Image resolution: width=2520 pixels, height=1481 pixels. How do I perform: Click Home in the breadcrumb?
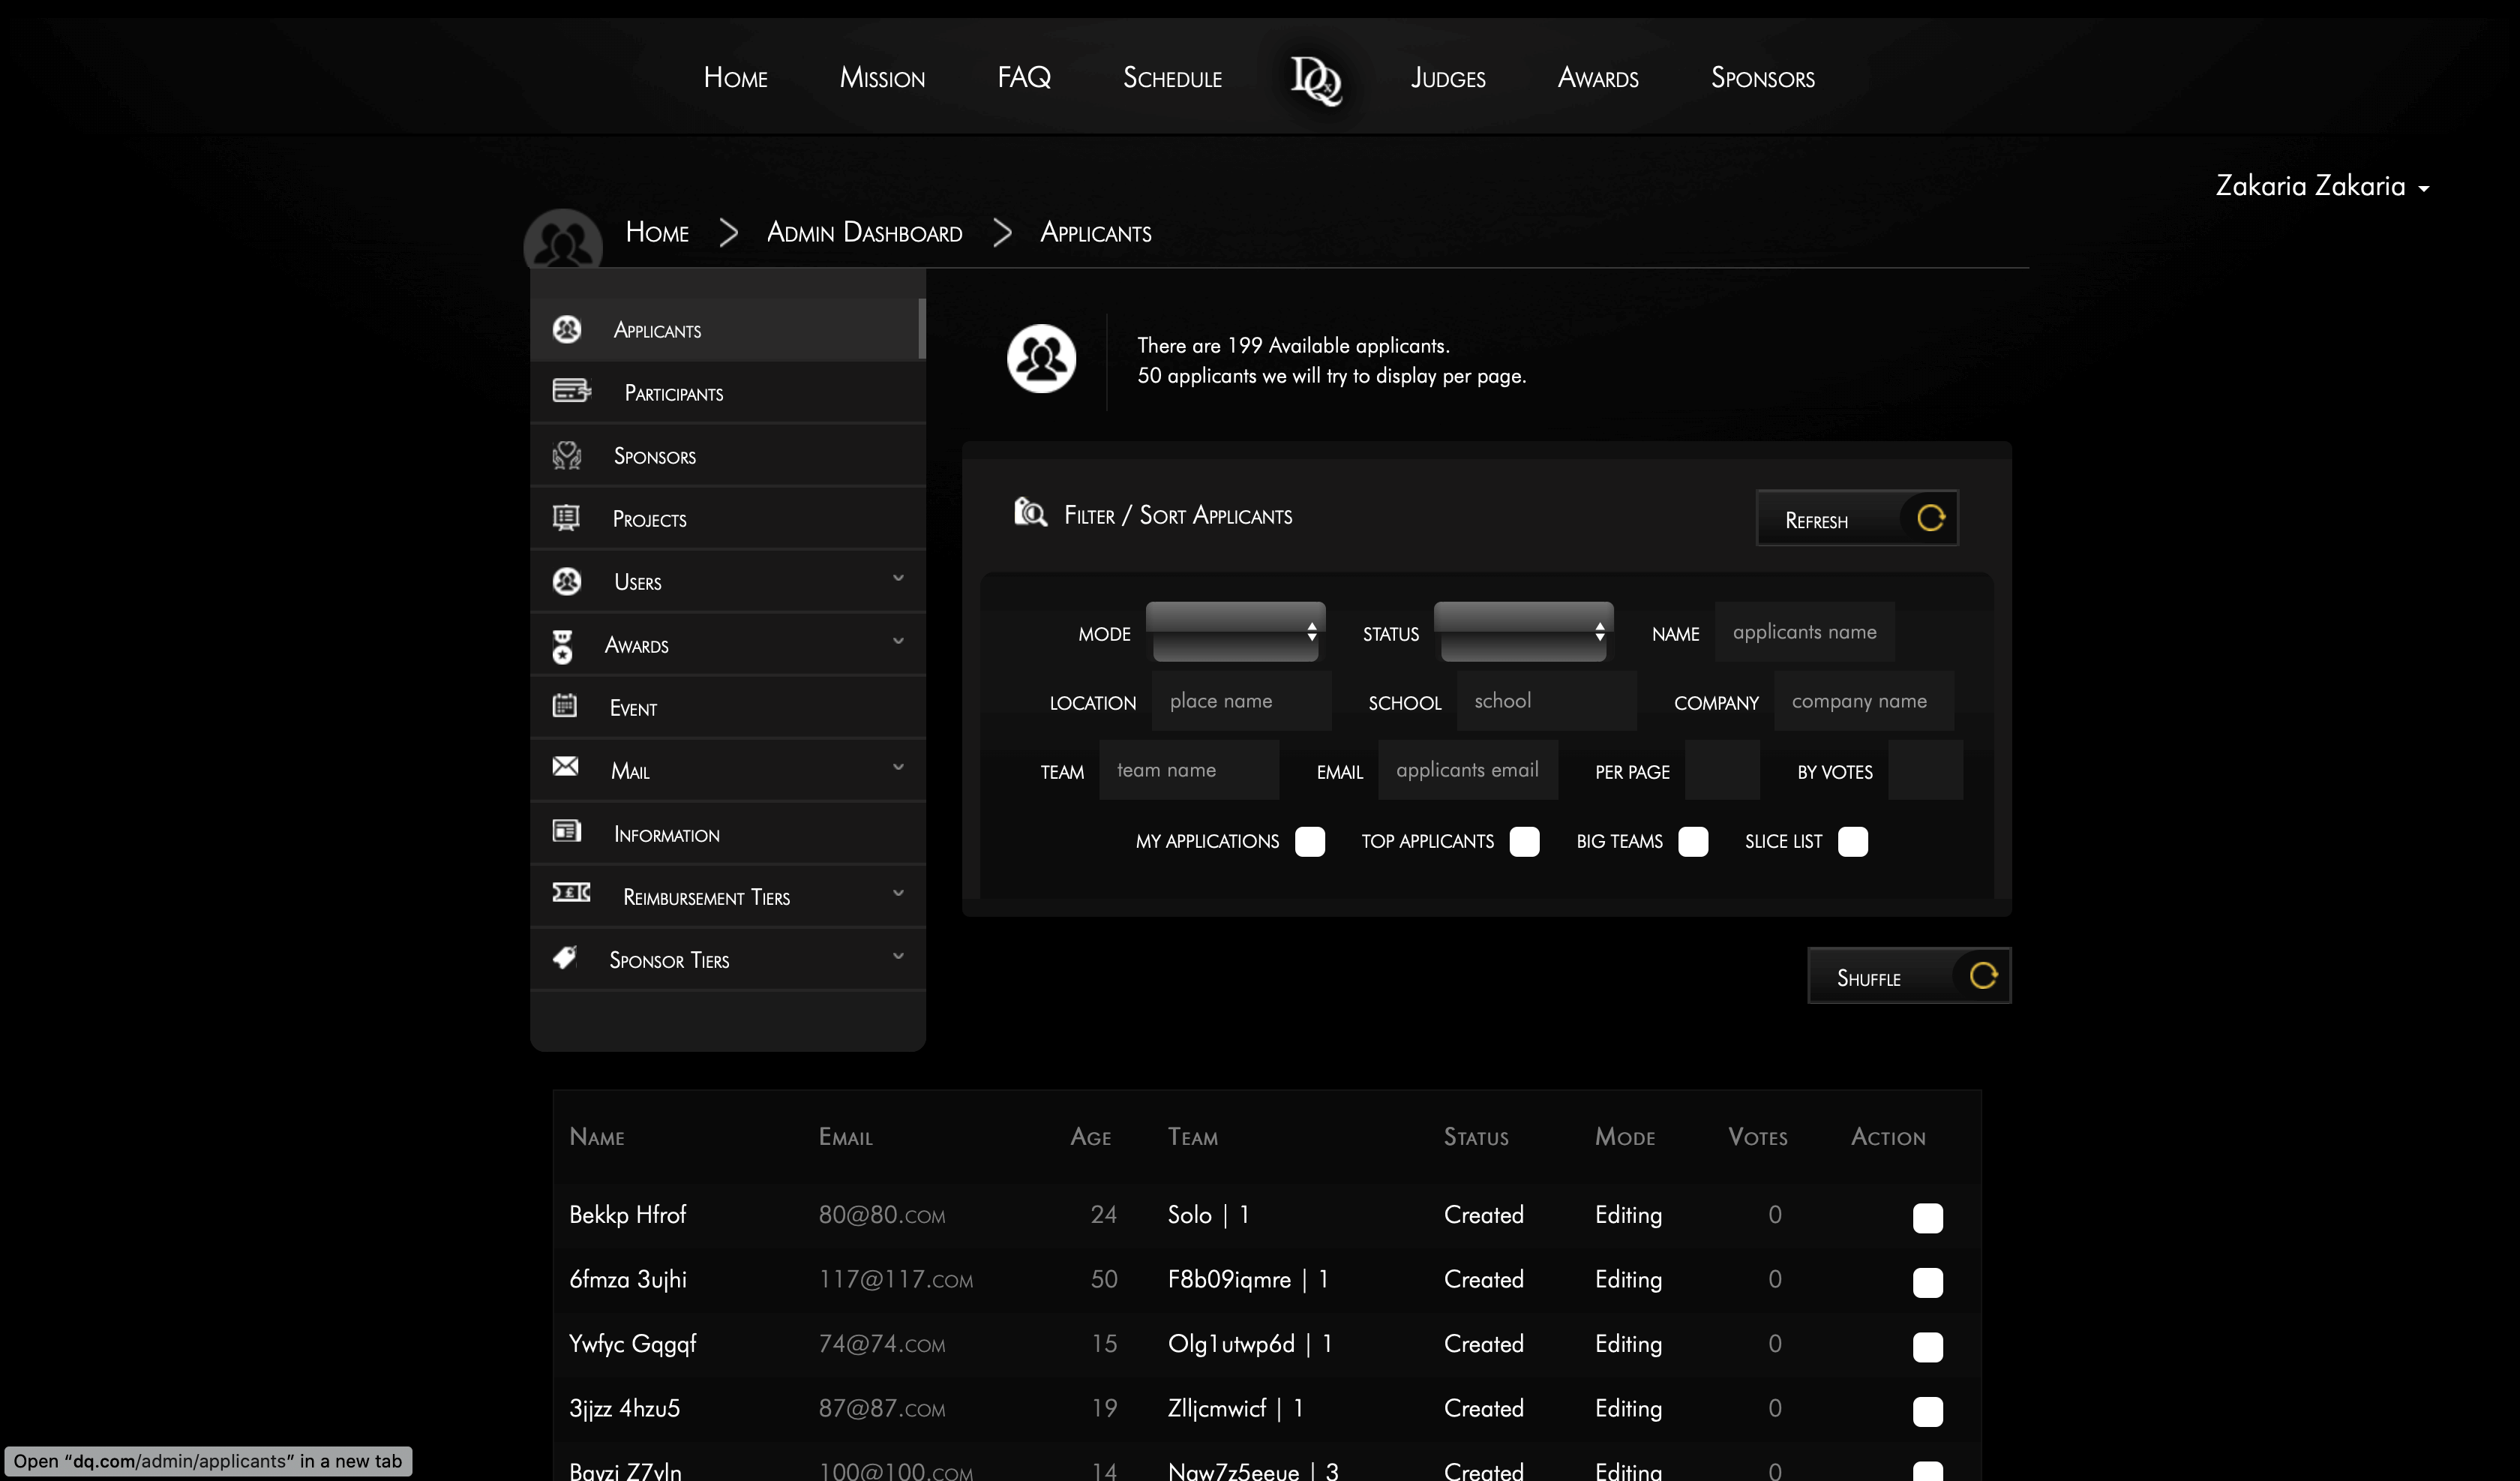[x=657, y=232]
